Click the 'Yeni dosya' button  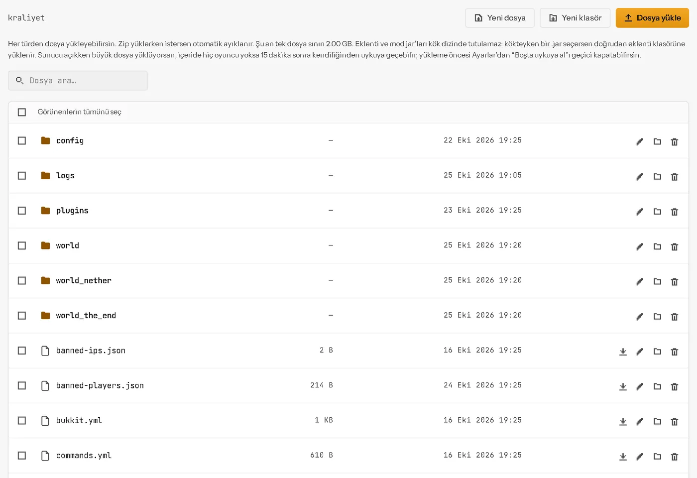point(500,18)
